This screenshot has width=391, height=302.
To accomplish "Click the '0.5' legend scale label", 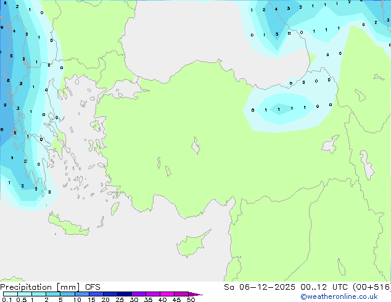I will (22, 300).
